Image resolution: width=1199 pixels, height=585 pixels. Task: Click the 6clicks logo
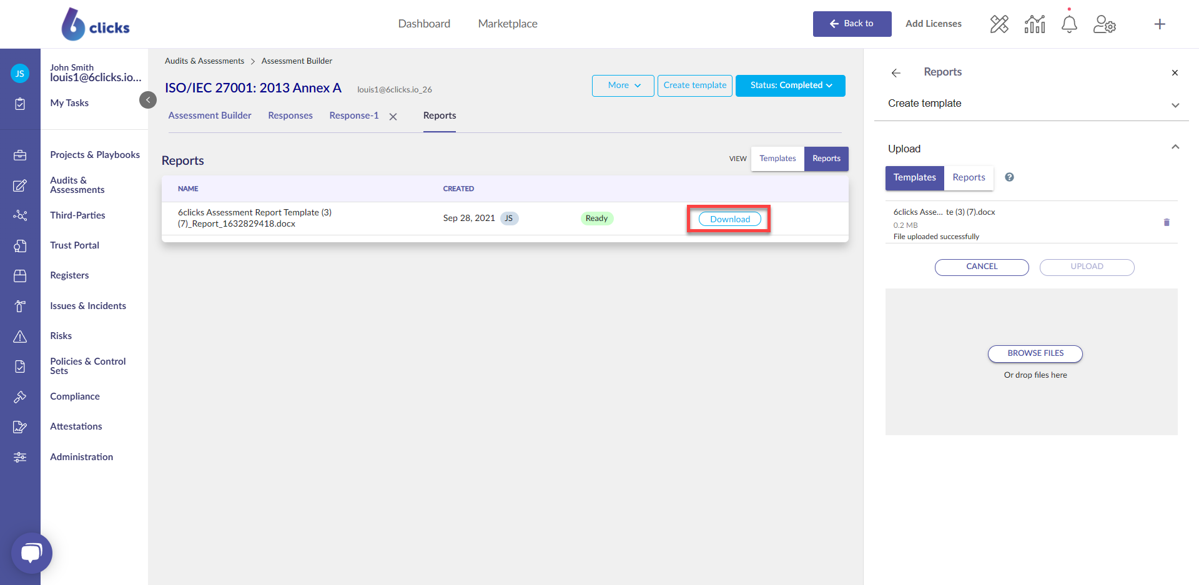pyautogui.click(x=96, y=24)
